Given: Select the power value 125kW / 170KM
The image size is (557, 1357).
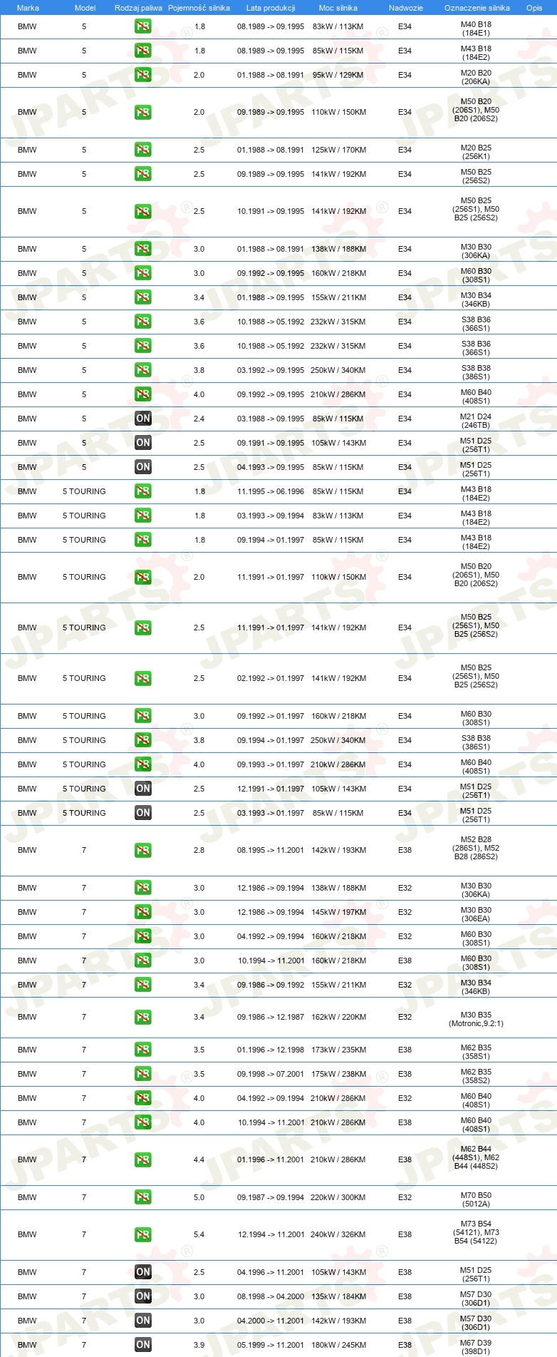Looking at the screenshot, I should (338, 150).
